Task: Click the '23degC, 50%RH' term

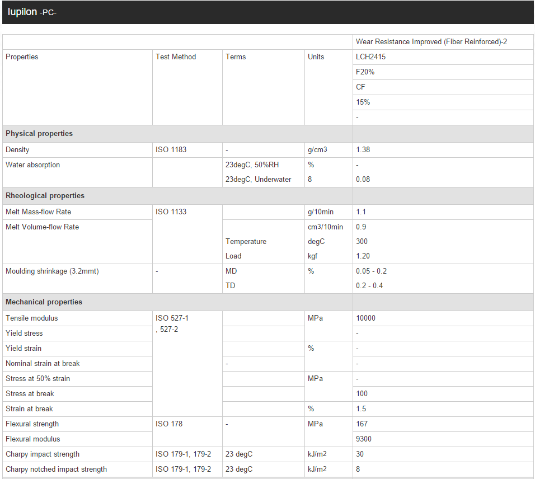Action: pyautogui.click(x=252, y=165)
